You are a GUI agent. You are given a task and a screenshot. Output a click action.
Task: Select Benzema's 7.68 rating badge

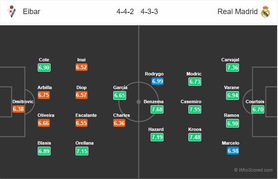[x=157, y=109]
